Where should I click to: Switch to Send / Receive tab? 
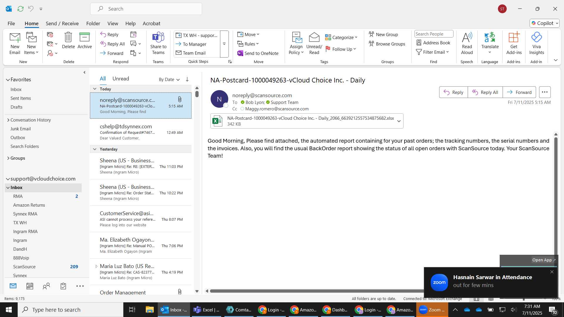click(62, 23)
